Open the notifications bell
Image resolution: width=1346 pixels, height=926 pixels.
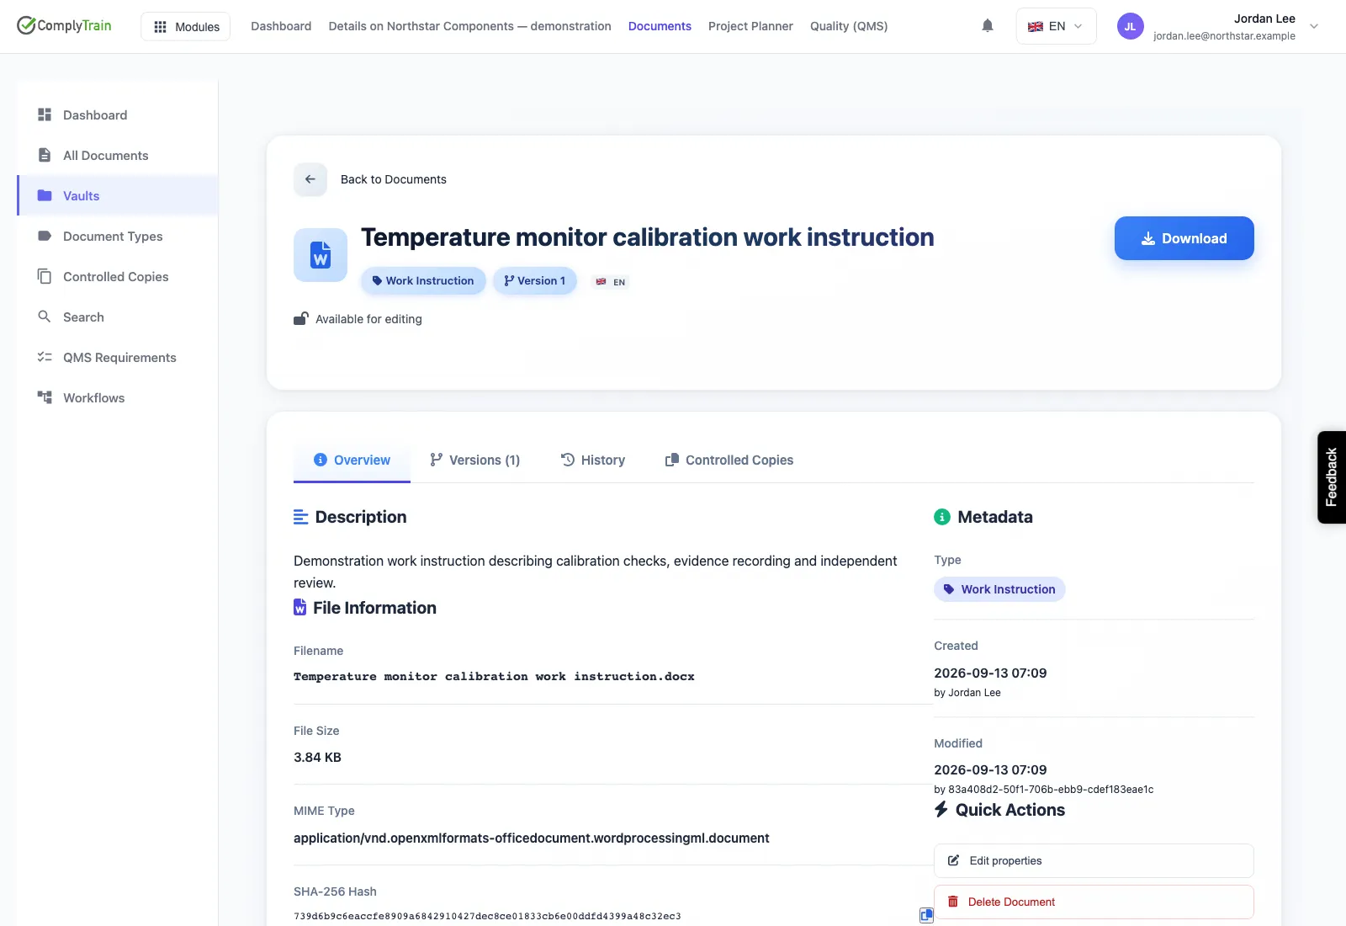point(988,26)
